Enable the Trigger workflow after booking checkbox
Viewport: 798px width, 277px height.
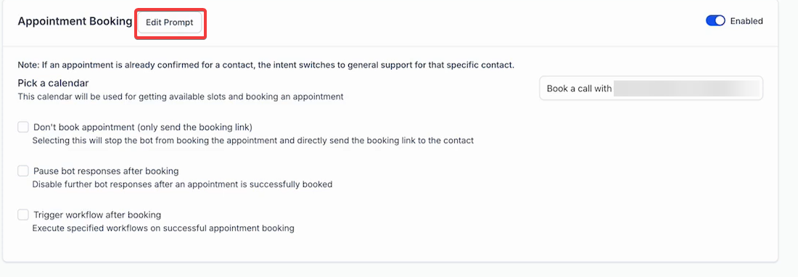click(x=23, y=215)
